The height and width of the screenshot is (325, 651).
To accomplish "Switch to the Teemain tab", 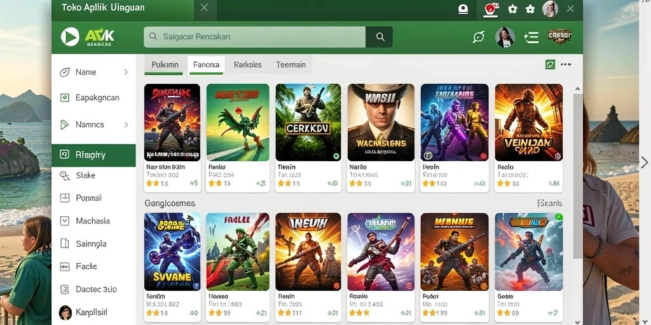I will pyautogui.click(x=291, y=65).
